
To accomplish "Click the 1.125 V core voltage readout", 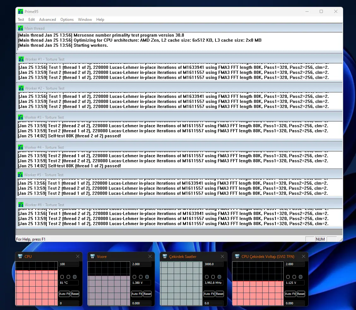I will click(295, 283).
